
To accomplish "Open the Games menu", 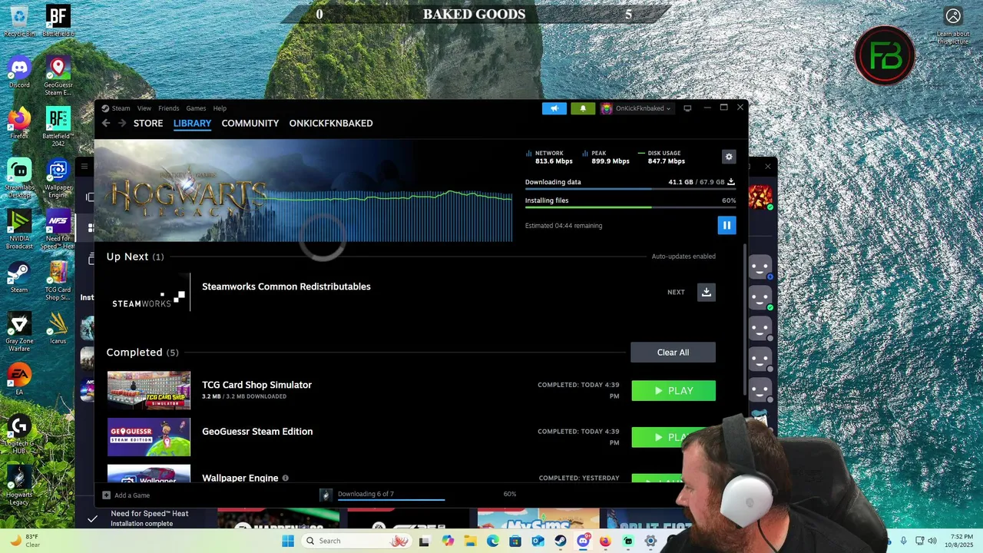I will [196, 108].
